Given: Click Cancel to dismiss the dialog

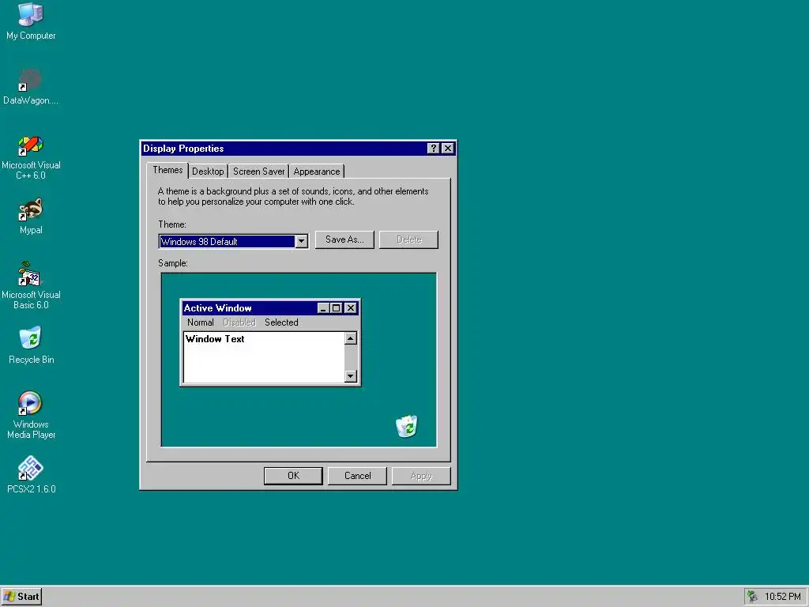Looking at the screenshot, I should (x=357, y=476).
